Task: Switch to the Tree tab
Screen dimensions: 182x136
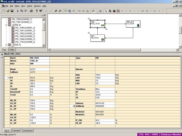Action: tap(4, 50)
